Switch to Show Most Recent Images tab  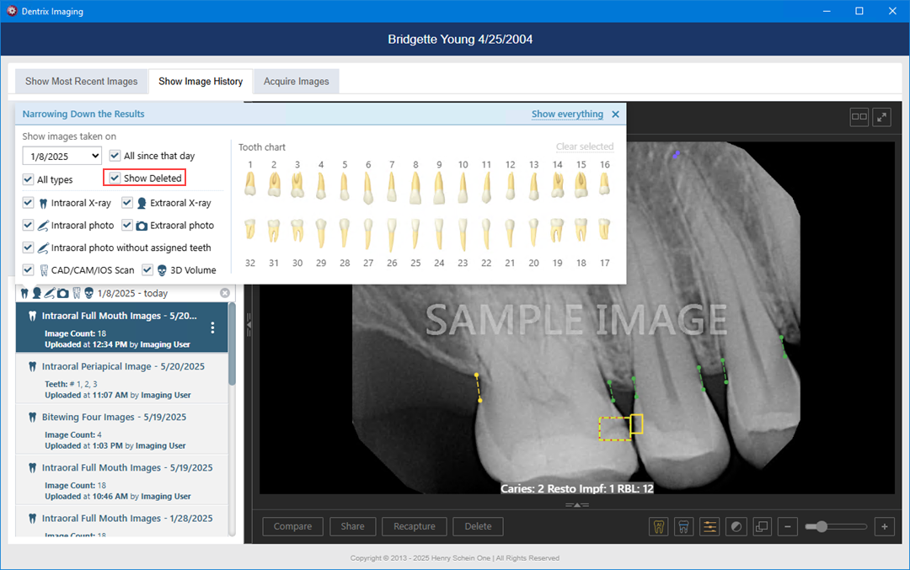tap(81, 81)
